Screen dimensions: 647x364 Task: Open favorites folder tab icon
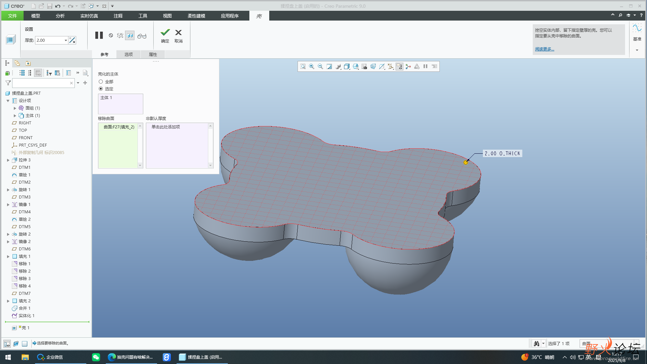(28, 63)
